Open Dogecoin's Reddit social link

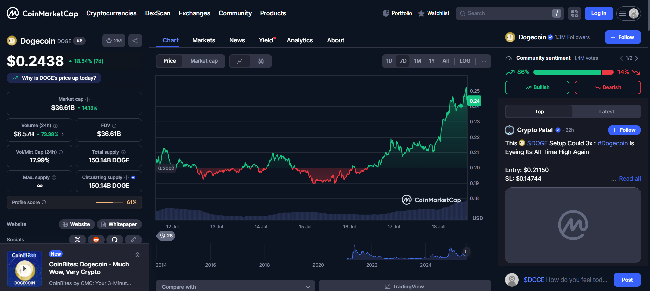coord(96,240)
